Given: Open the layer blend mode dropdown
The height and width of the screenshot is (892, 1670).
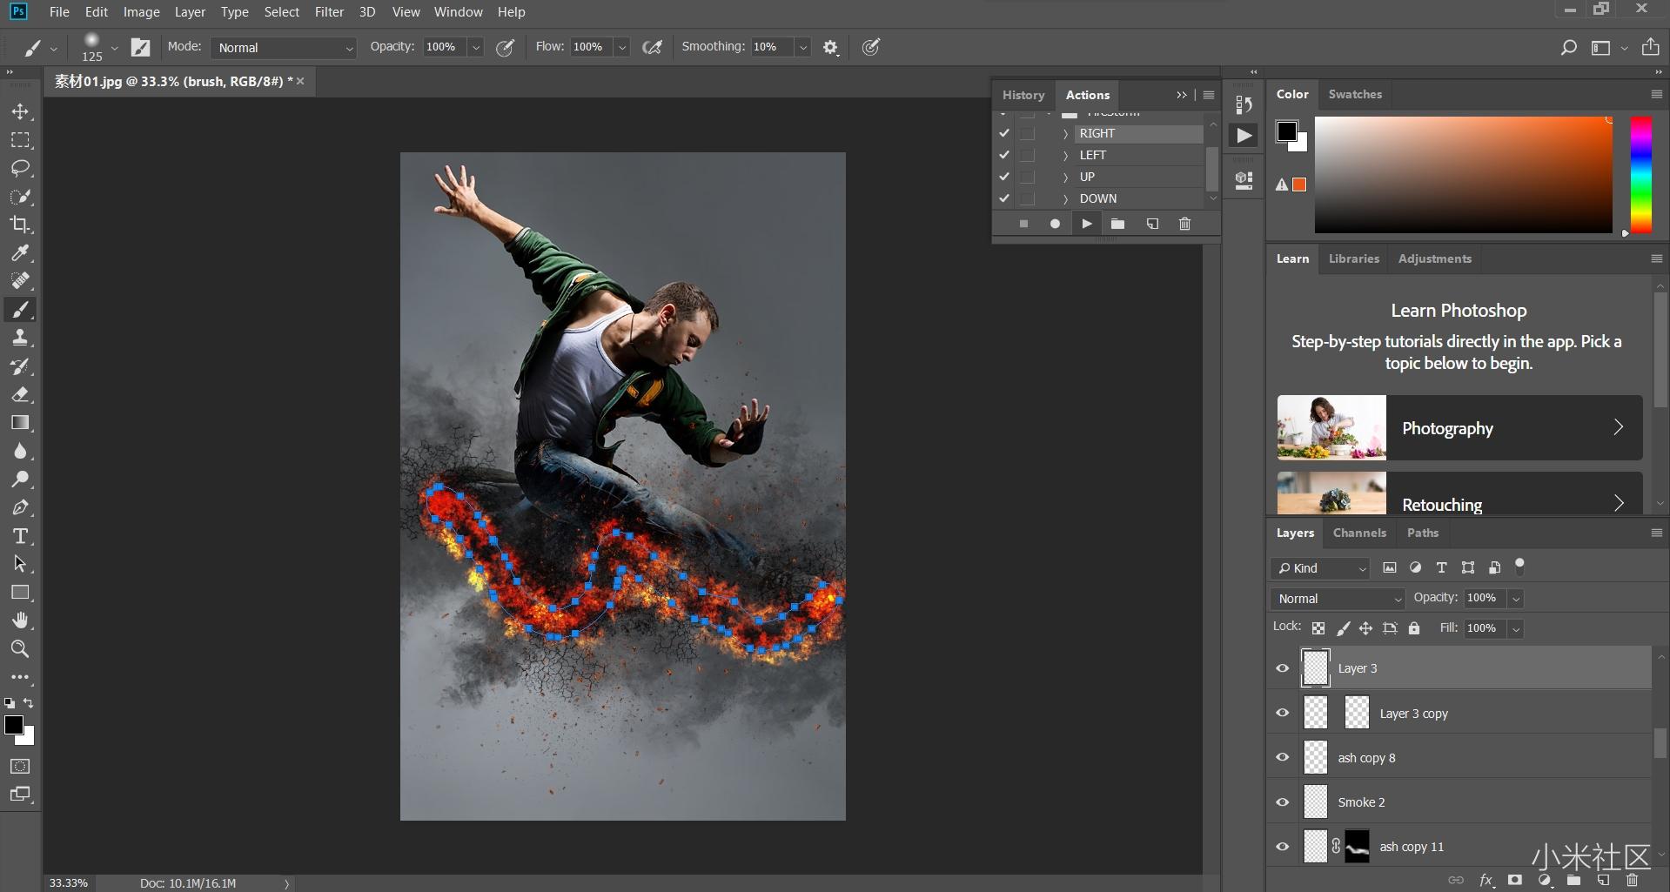Looking at the screenshot, I should click(x=1338, y=599).
